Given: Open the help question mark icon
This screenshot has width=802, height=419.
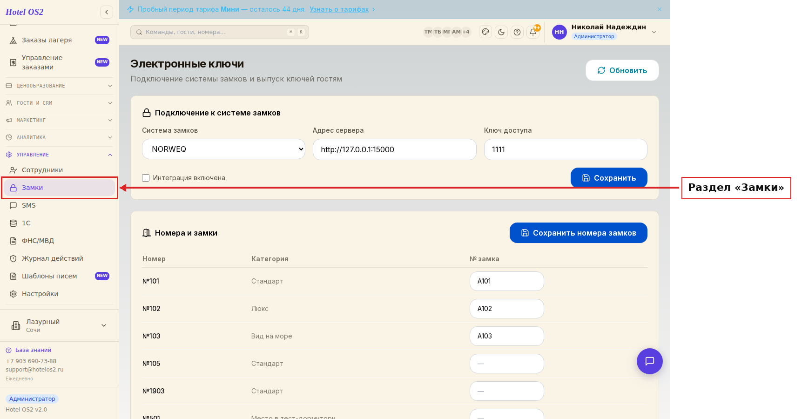Looking at the screenshot, I should point(517,32).
